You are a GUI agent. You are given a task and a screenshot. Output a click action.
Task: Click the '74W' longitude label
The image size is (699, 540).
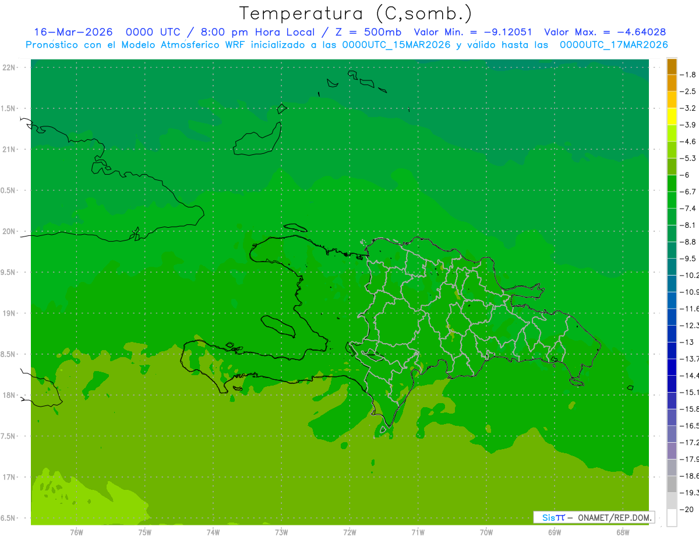coord(213,532)
